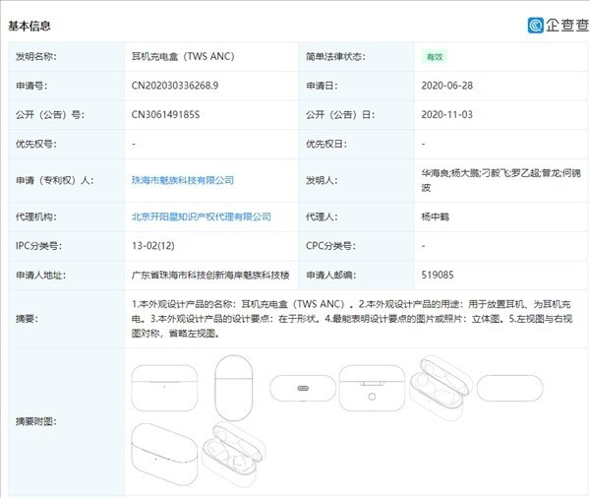
Task: Click the 优先权号 field label
Action: click(36, 144)
